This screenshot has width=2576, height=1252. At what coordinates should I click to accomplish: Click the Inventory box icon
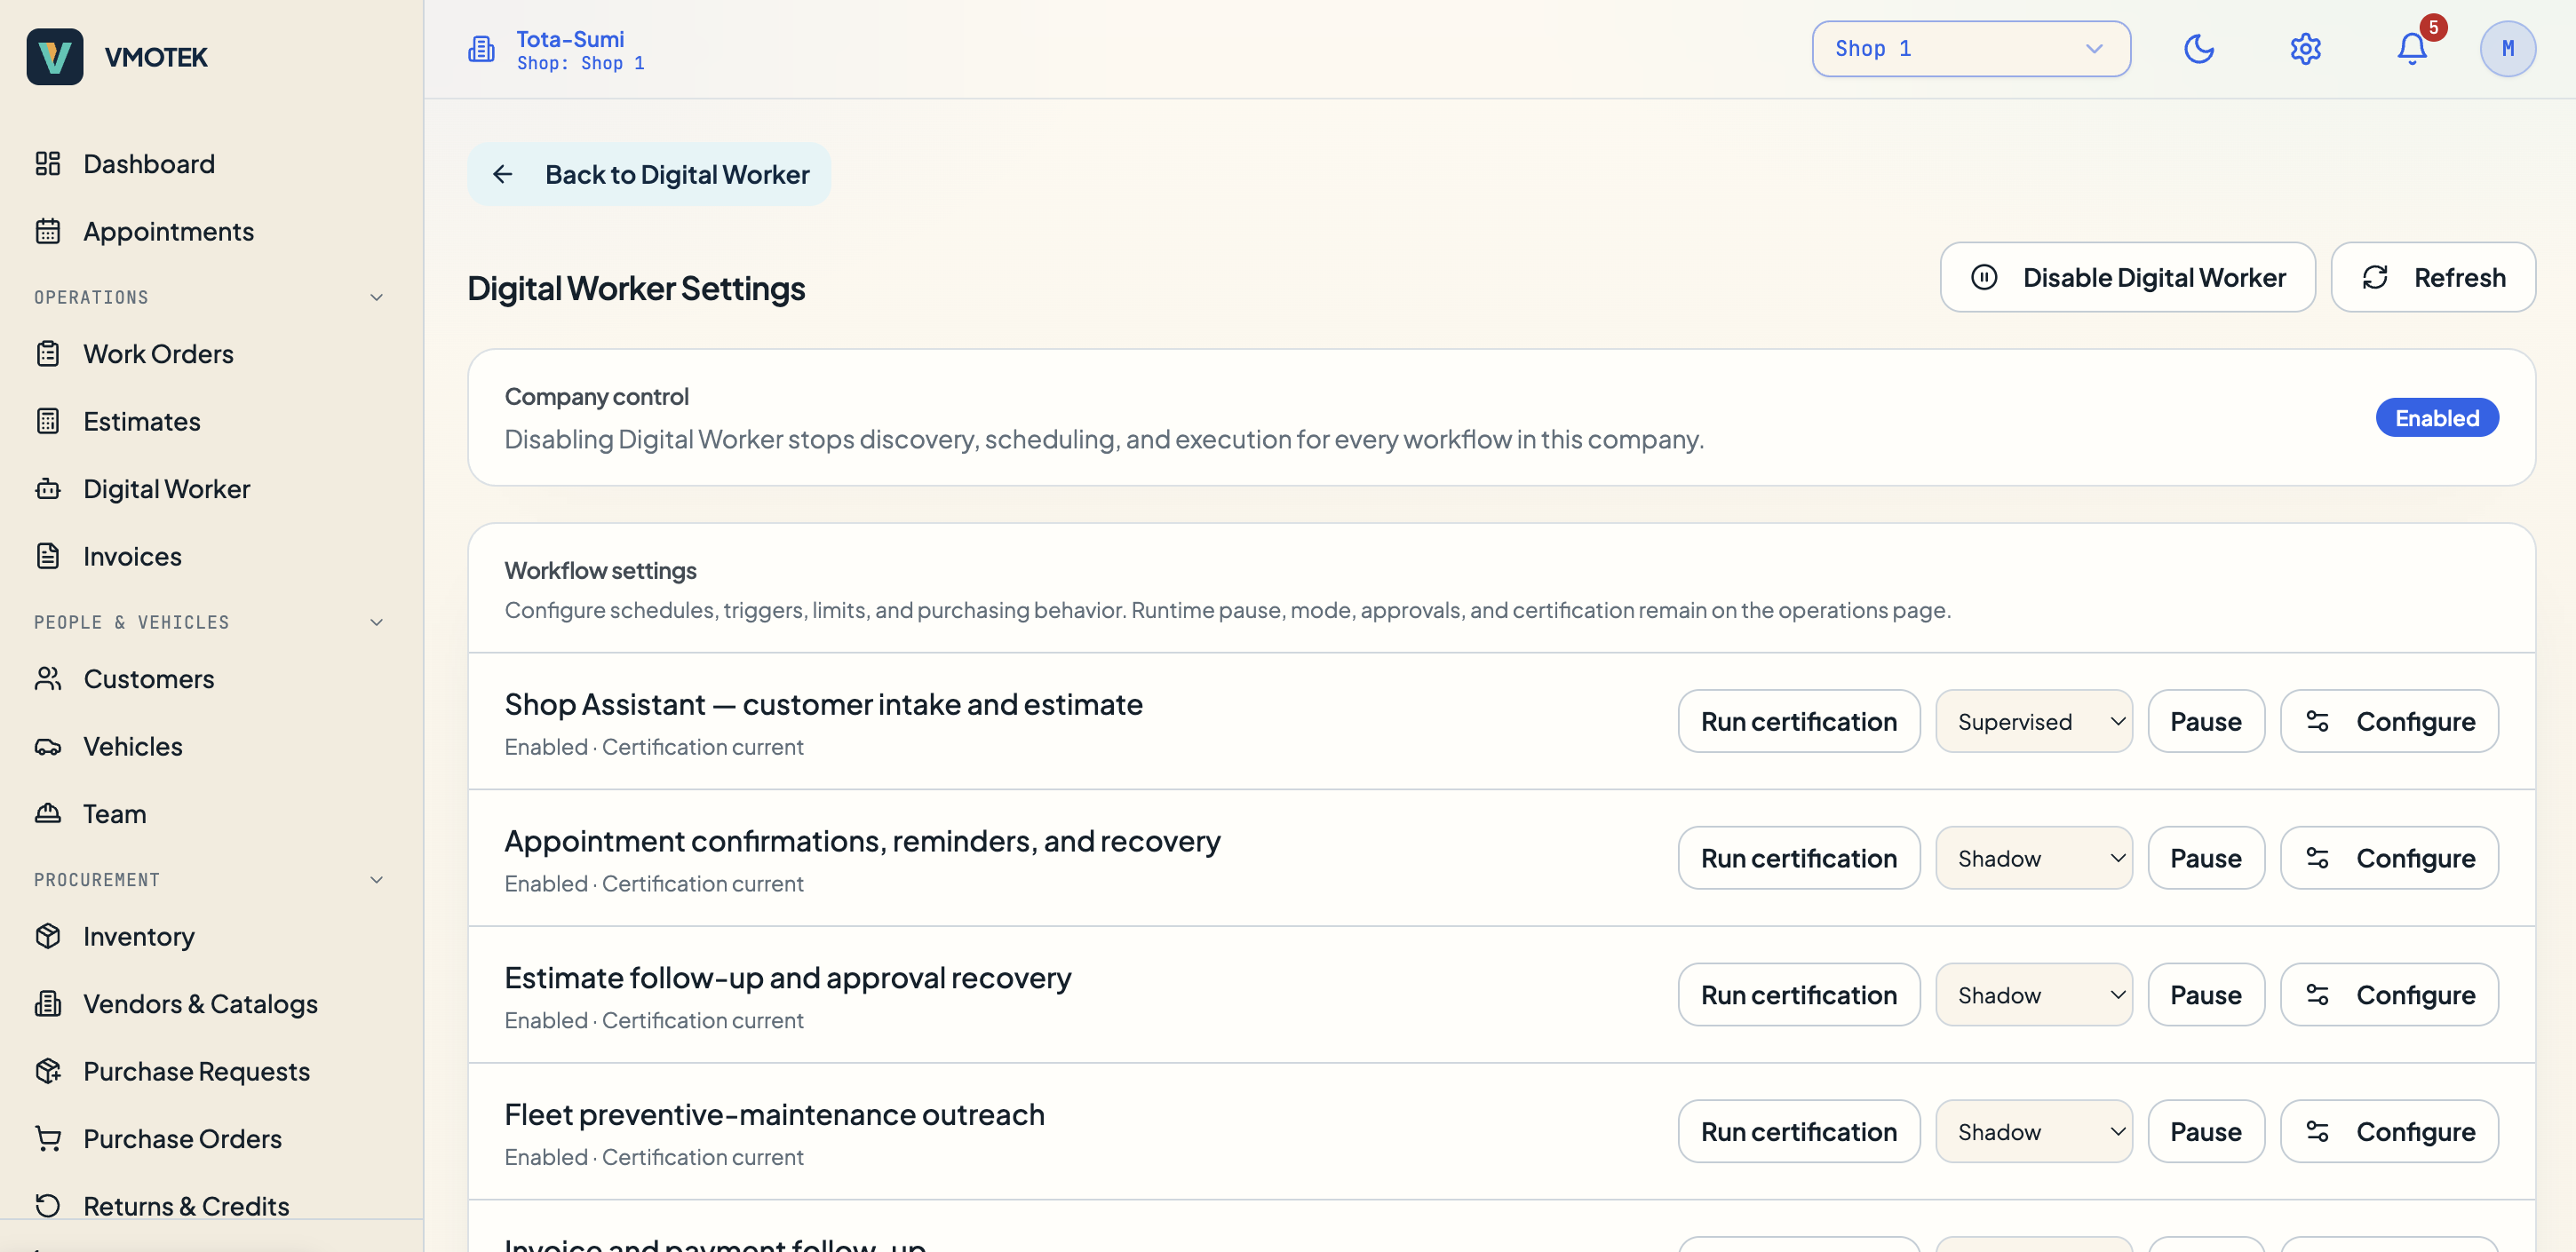[x=48, y=936]
